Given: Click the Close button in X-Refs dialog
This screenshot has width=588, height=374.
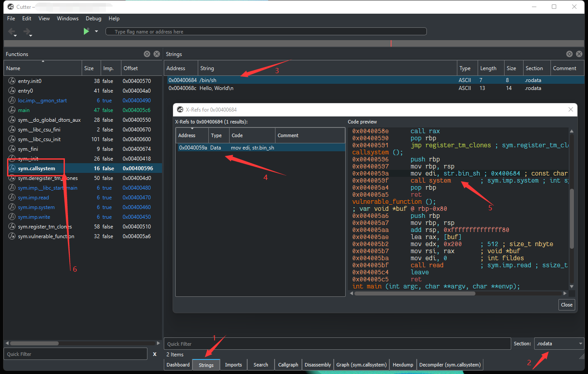Looking at the screenshot, I should [x=567, y=305].
